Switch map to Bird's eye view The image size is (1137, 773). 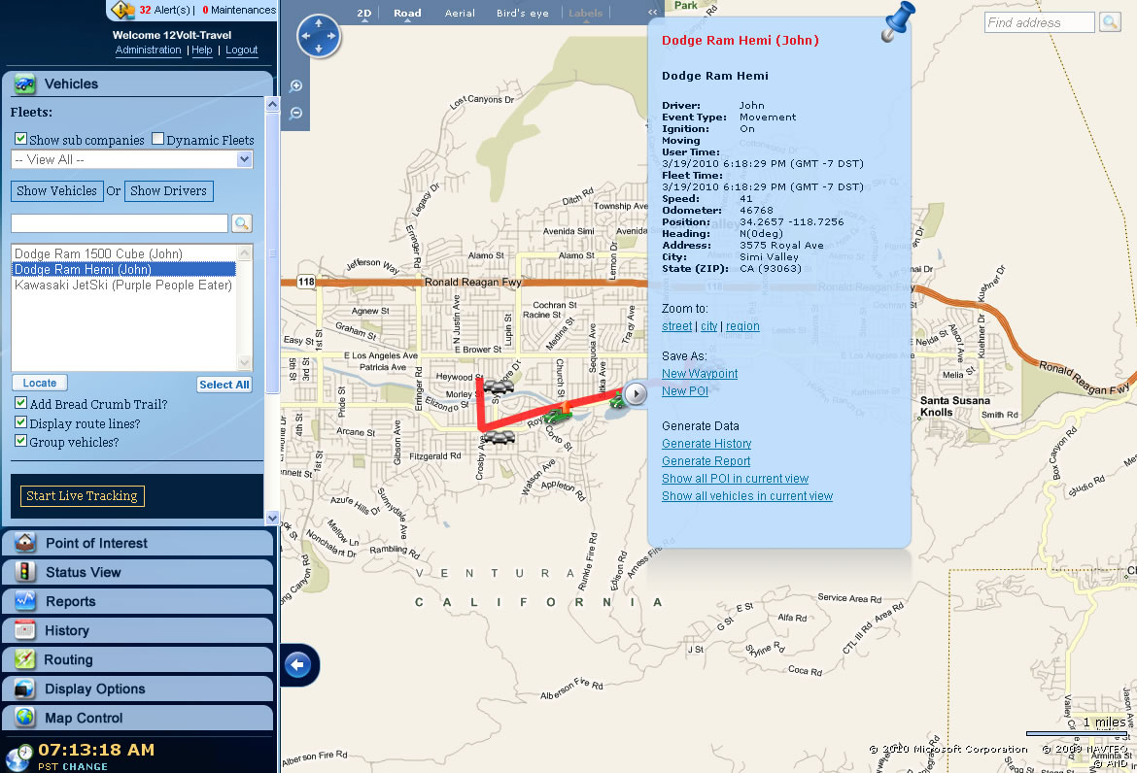[x=522, y=13]
